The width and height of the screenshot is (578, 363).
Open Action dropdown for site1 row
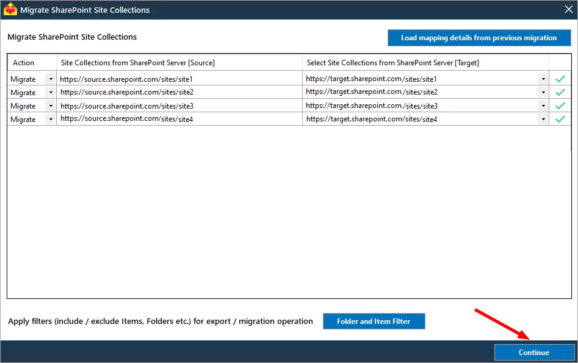[x=51, y=79]
